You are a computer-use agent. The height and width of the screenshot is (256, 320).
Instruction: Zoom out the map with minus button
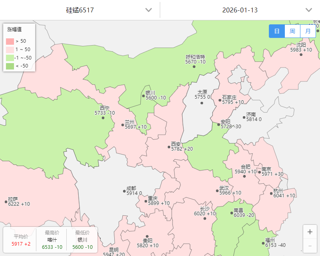[x=310, y=246]
